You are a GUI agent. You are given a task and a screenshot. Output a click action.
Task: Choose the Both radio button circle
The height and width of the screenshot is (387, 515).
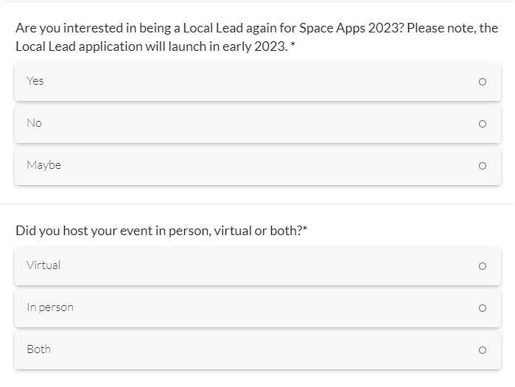tap(482, 350)
